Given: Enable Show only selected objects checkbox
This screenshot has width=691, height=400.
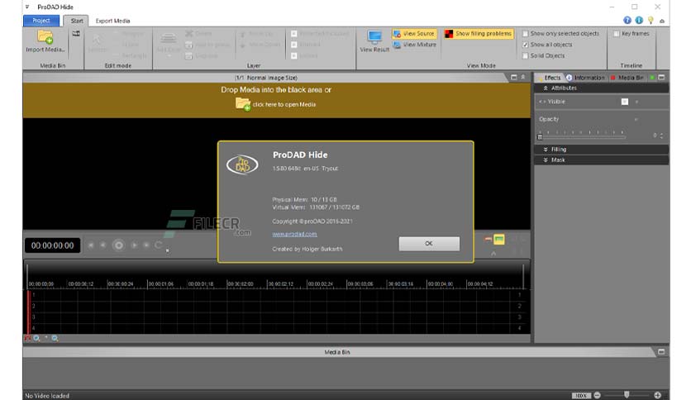Looking at the screenshot, I should click(526, 34).
